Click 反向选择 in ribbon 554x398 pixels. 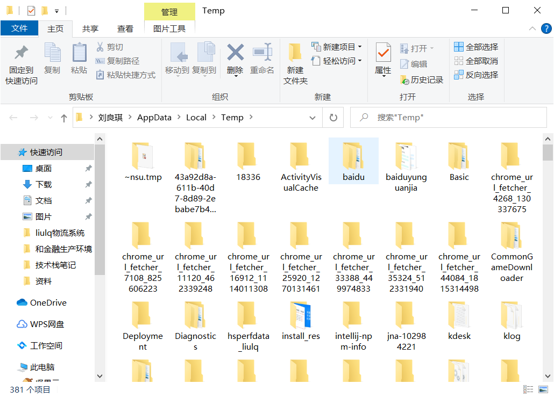(476, 75)
